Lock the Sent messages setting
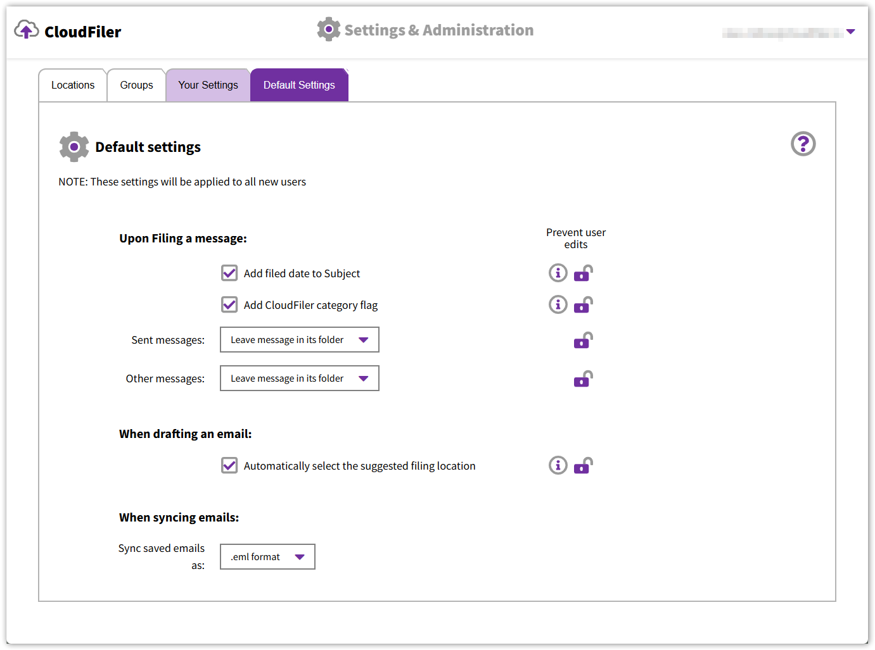875x650 pixels. pos(583,341)
